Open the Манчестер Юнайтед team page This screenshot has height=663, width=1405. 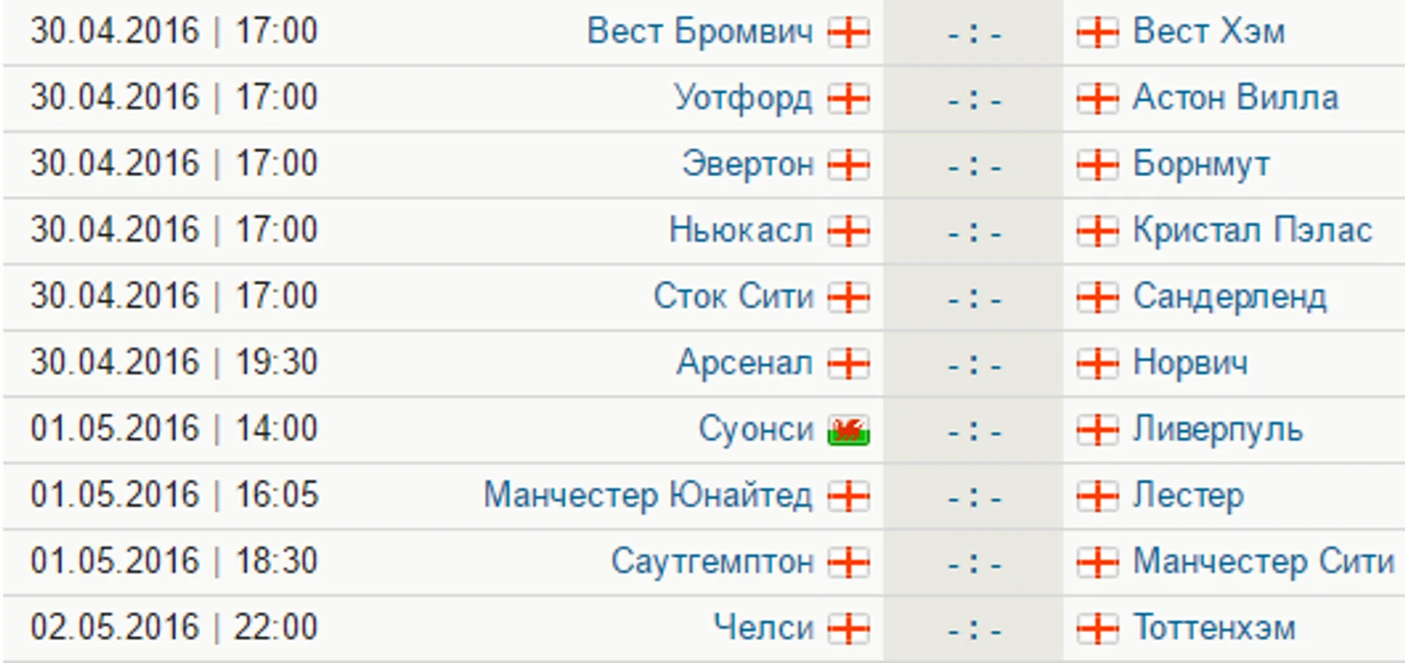648,496
